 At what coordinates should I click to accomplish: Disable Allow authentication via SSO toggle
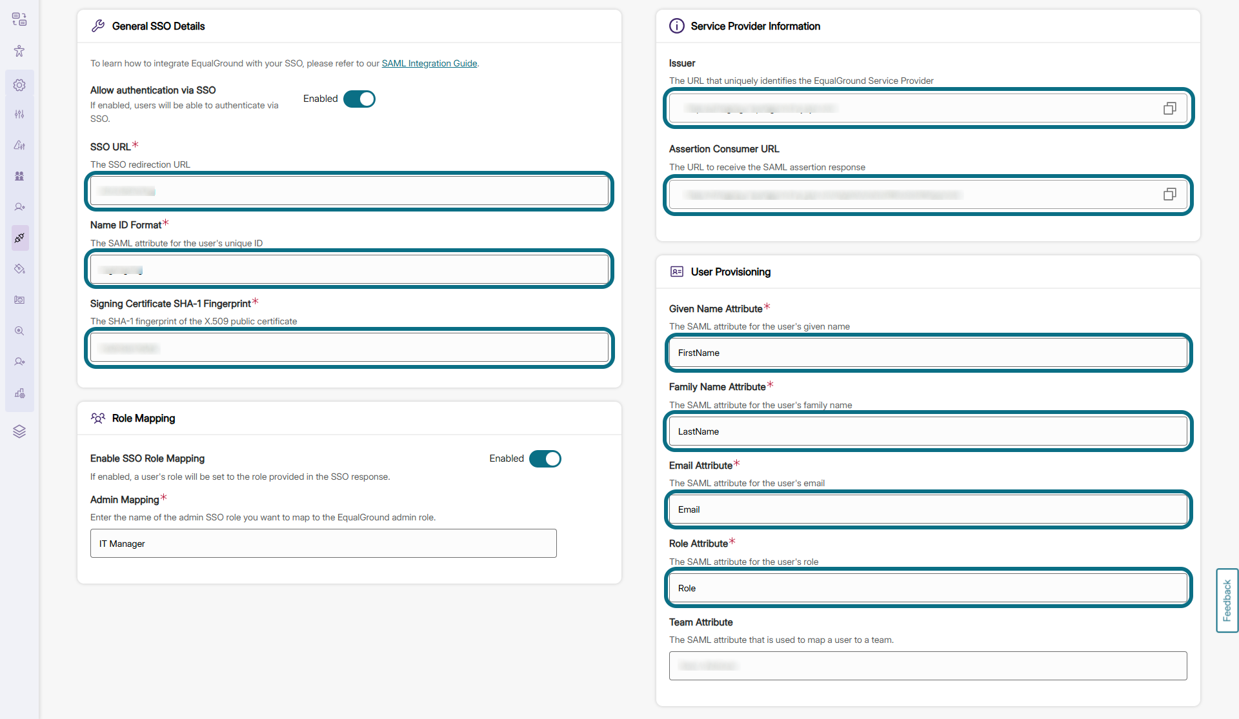coord(359,99)
